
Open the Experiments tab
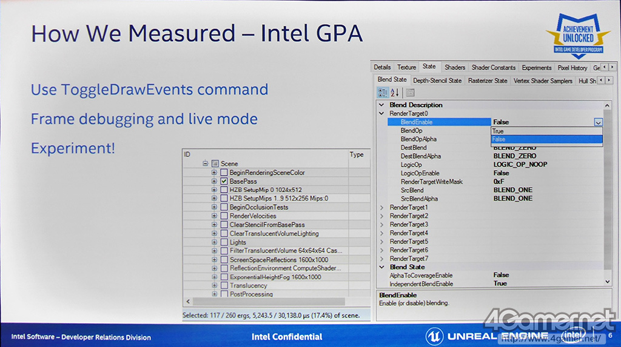click(536, 67)
